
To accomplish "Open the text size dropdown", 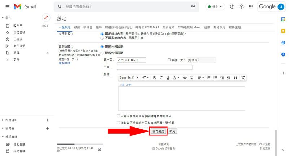I will click(146, 78).
